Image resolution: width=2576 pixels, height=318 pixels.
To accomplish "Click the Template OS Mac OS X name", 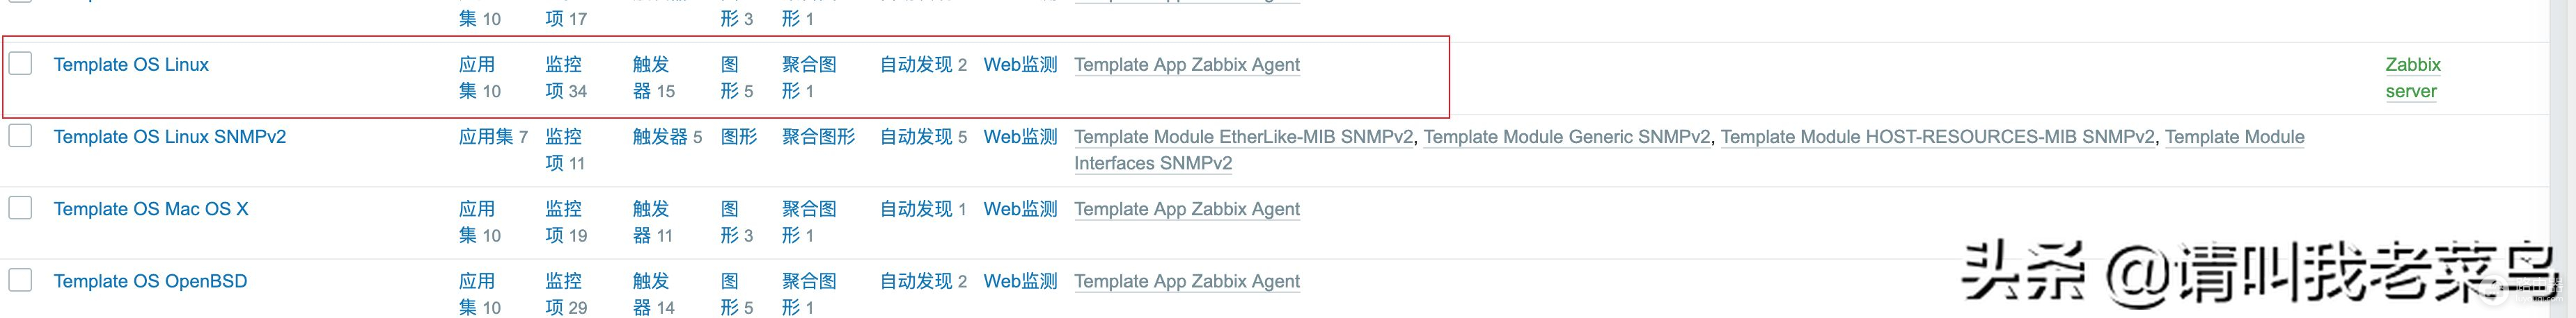I will [x=150, y=210].
